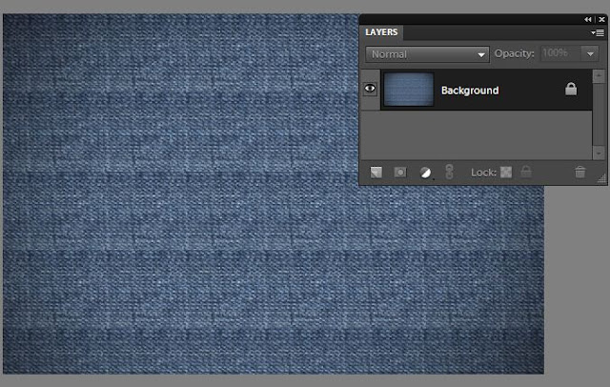Open the Normal blend mode dropdown
Screen dimensions: 610x387
[427, 54]
